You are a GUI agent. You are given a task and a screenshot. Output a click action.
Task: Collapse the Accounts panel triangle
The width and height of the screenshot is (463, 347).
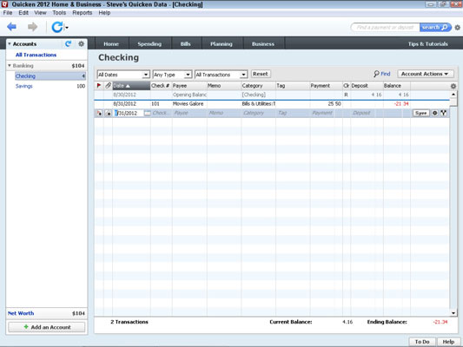pos(10,44)
